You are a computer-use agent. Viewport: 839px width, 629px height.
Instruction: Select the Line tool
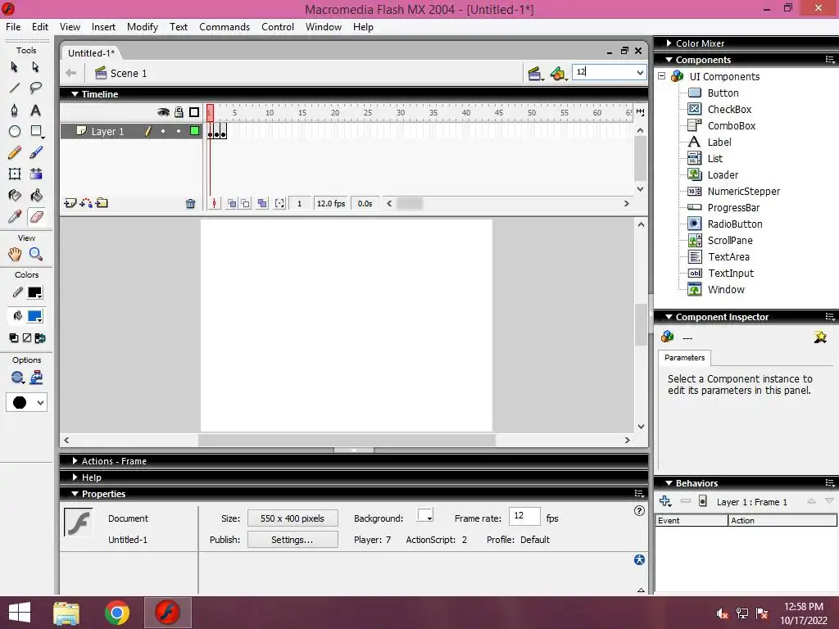tap(15, 88)
